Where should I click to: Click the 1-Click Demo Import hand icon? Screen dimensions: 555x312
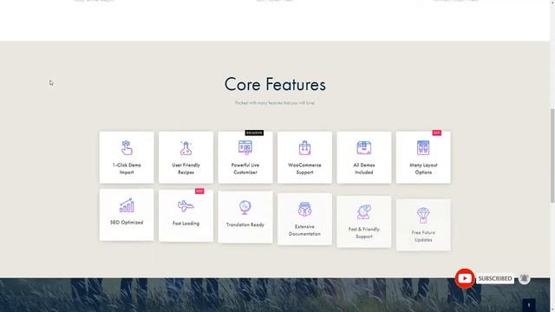pyautogui.click(x=127, y=147)
